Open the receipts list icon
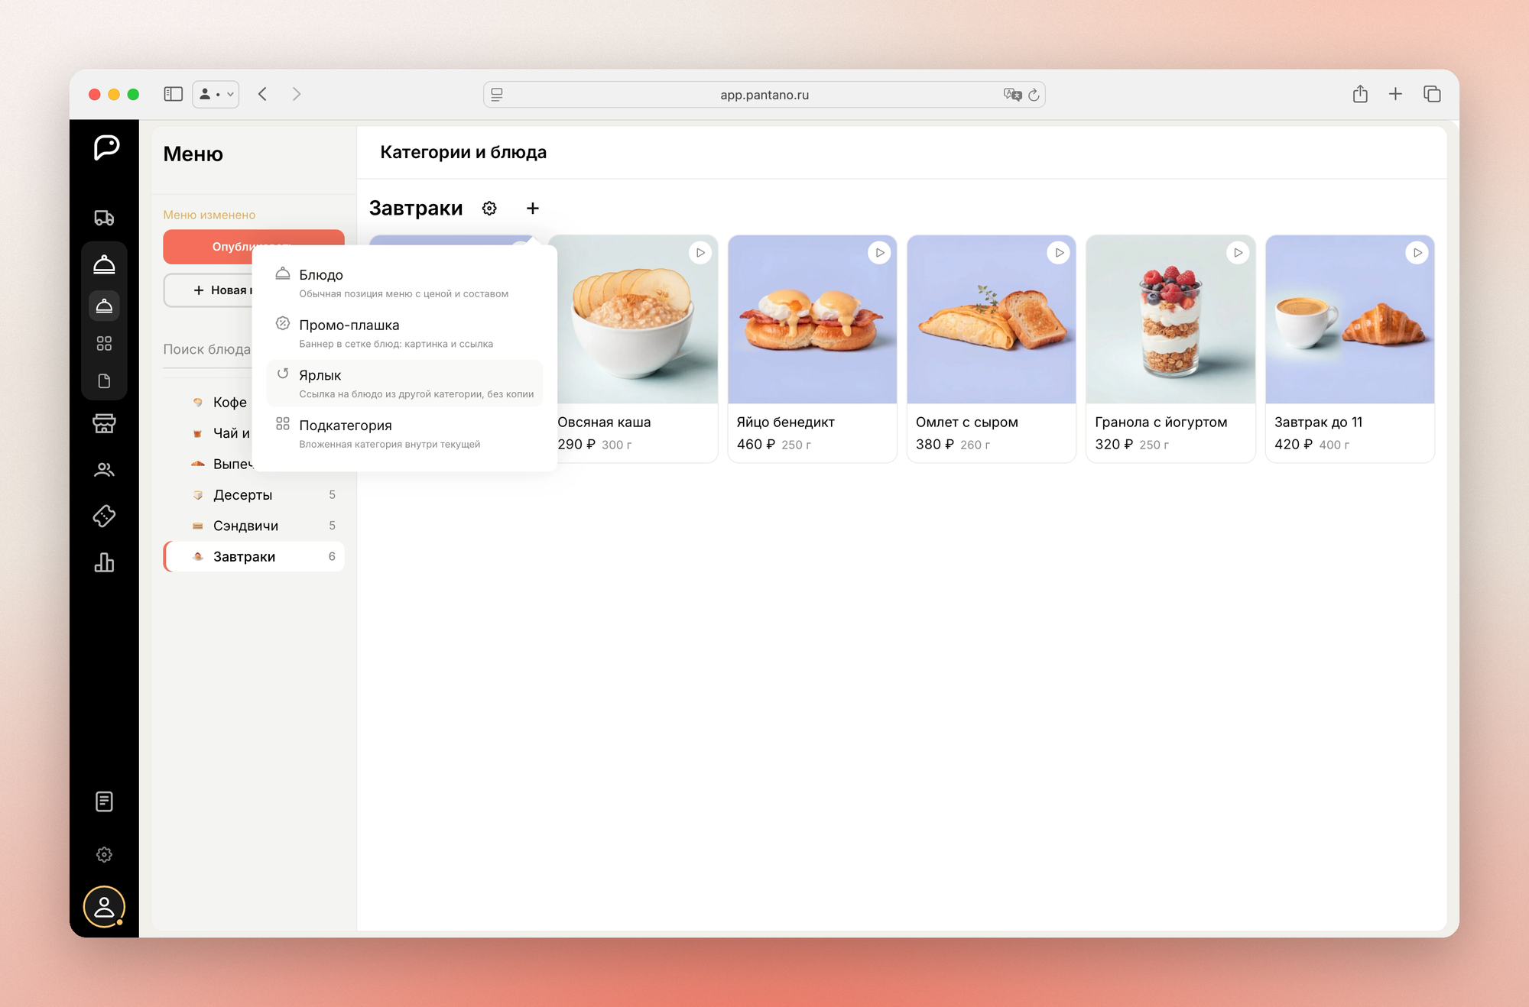This screenshot has width=1529, height=1007. [x=105, y=801]
